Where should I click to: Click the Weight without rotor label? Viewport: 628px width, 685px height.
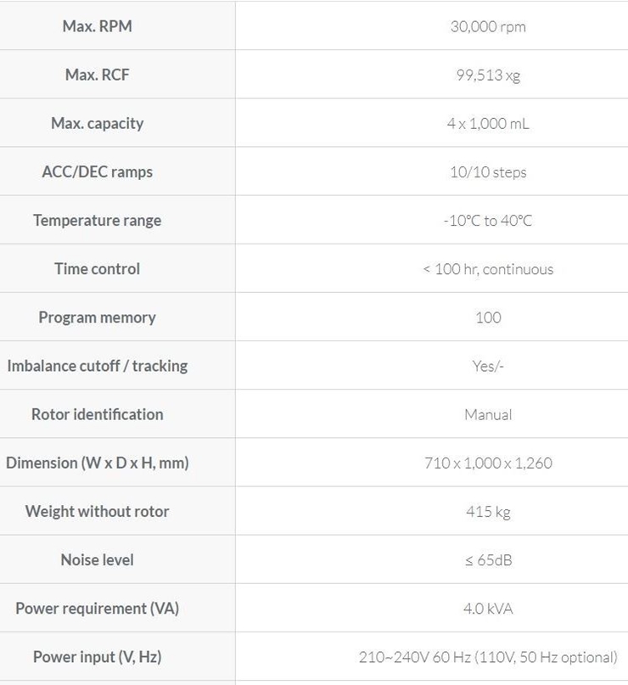(x=98, y=512)
